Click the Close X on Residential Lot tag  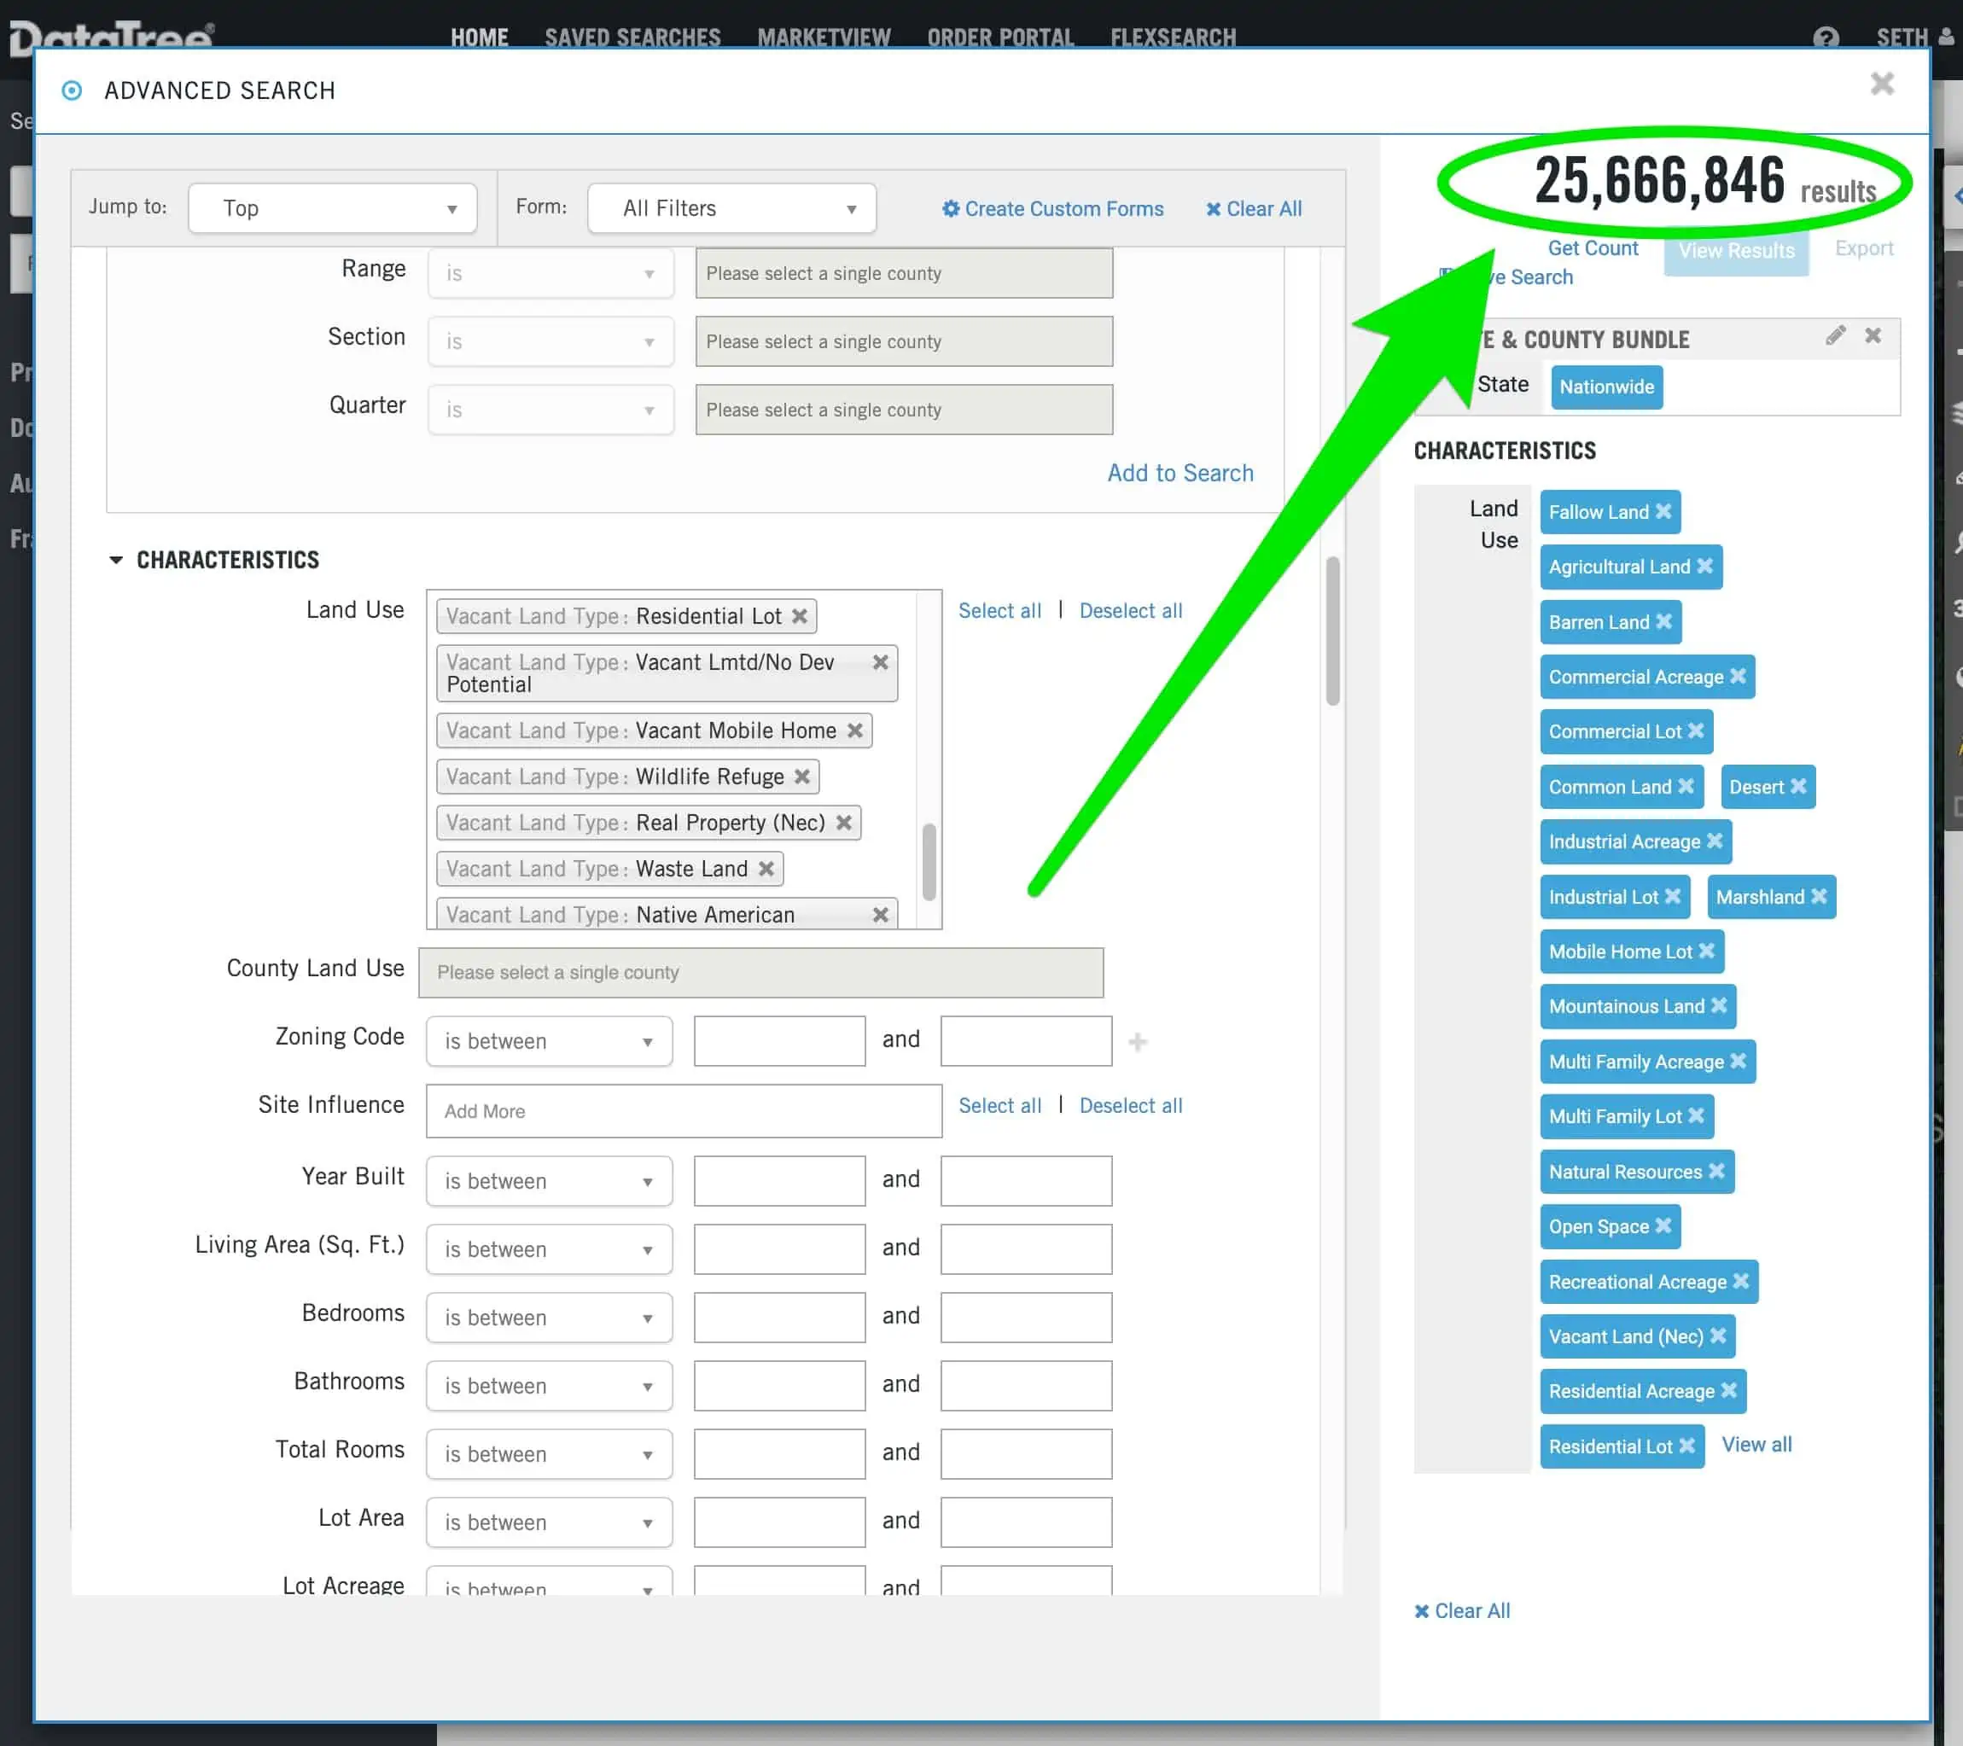pos(1686,1446)
